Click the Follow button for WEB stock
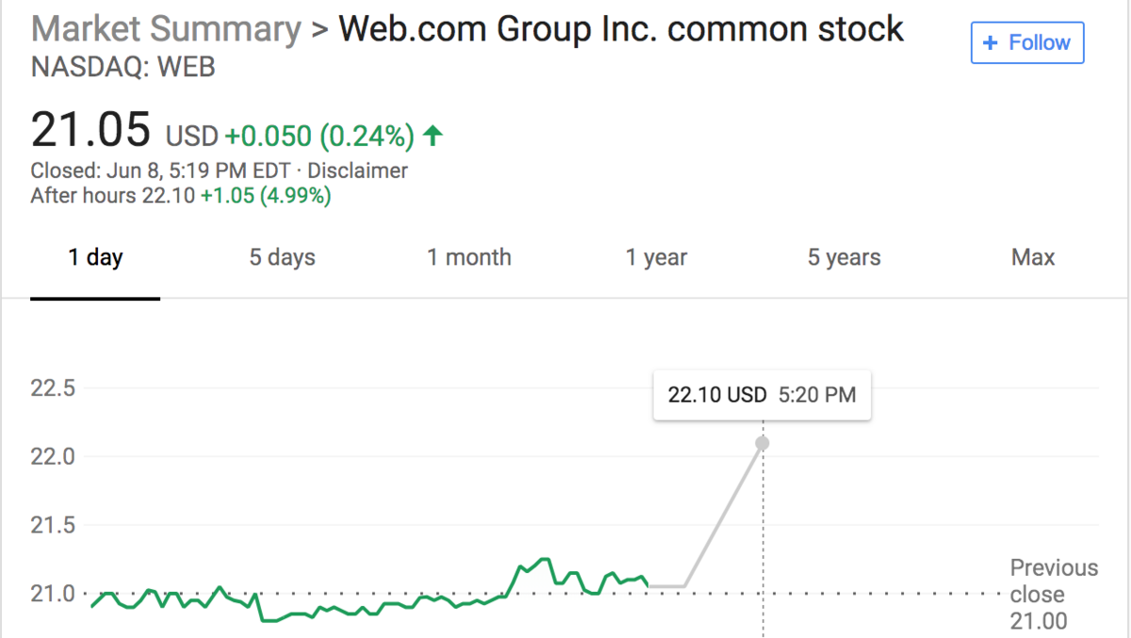This screenshot has width=1131, height=638. [1027, 42]
